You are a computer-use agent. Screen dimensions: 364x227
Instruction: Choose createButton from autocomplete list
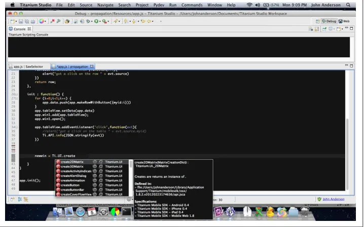tap(92, 185)
